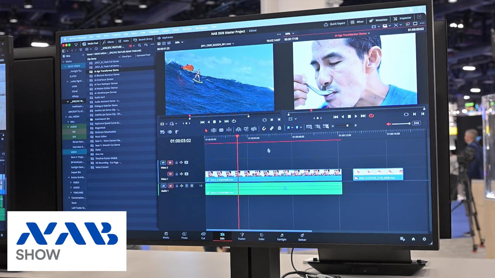Open the Workspace menu
495x278 pixels.
coord(201,28)
